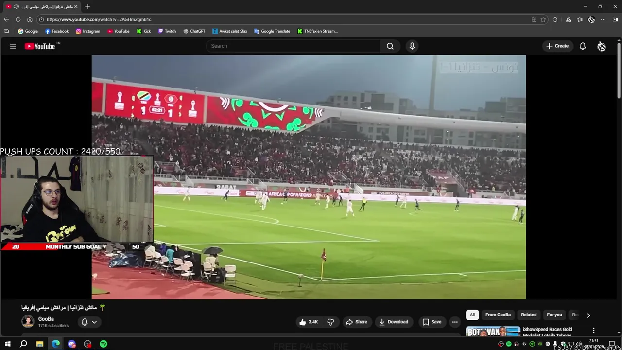Open the taskbar volume control
622x350 pixels.
pos(578,344)
